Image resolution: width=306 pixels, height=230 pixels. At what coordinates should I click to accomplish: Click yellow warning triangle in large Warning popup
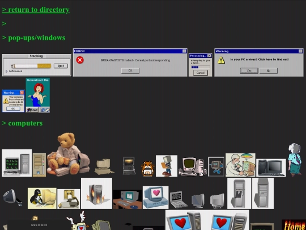(x=222, y=60)
